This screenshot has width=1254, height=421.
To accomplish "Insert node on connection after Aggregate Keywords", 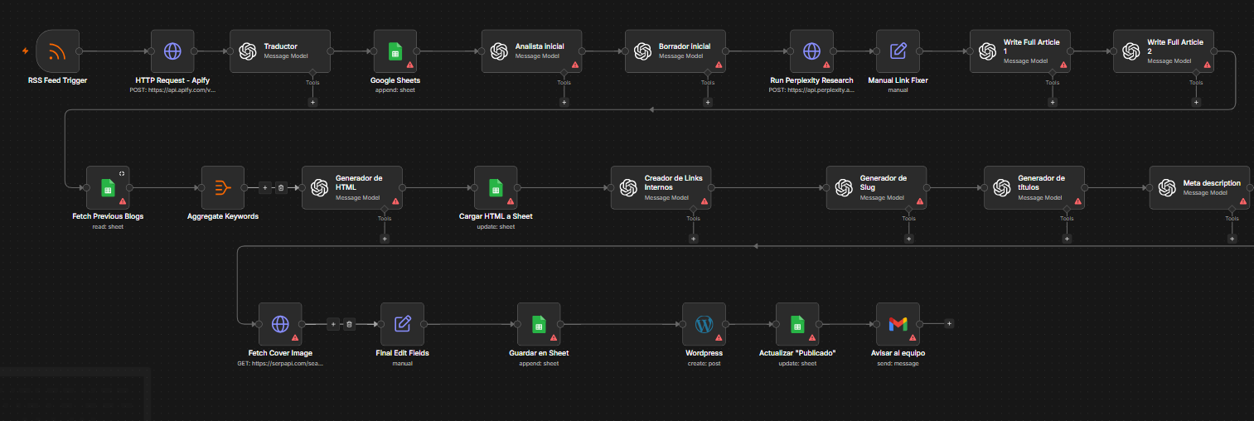I will pos(265,187).
